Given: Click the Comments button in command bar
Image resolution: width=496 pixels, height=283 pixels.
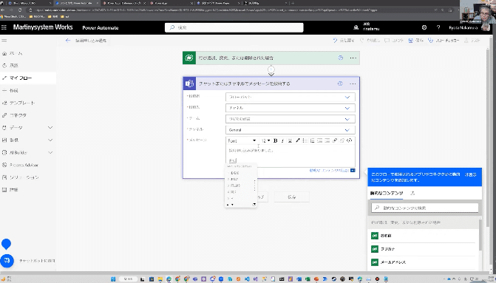Looking at the screenshot, I should coord(394,41).
